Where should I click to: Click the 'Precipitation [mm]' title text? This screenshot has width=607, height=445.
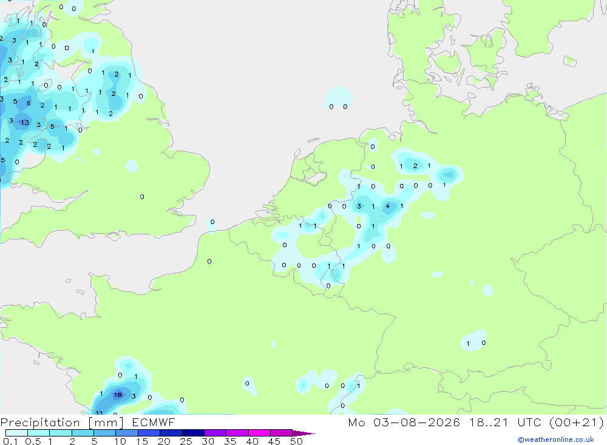pos(62,422)
